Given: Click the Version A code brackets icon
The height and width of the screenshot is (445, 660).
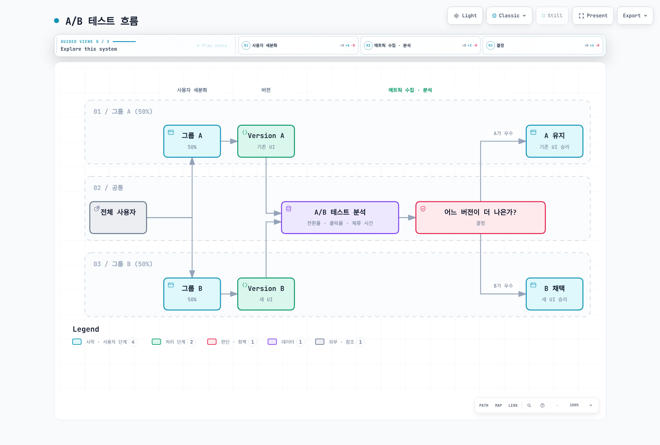Looking at the screenshot, I should coord(245,132).
